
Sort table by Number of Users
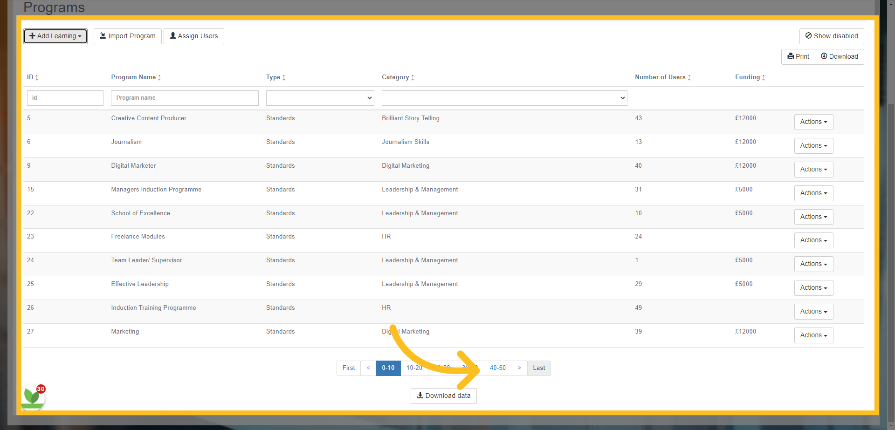[663, 77]
